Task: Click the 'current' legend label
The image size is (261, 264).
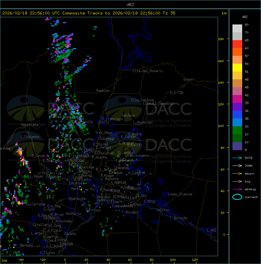Action: click(x=251, y=197)
